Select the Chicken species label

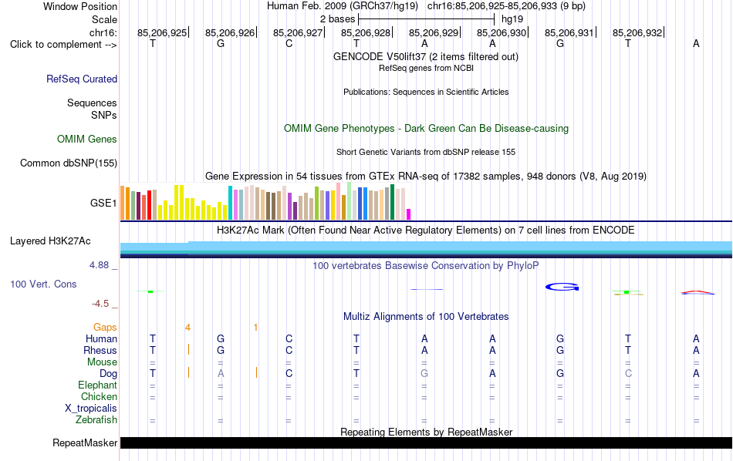click(99, 396)
